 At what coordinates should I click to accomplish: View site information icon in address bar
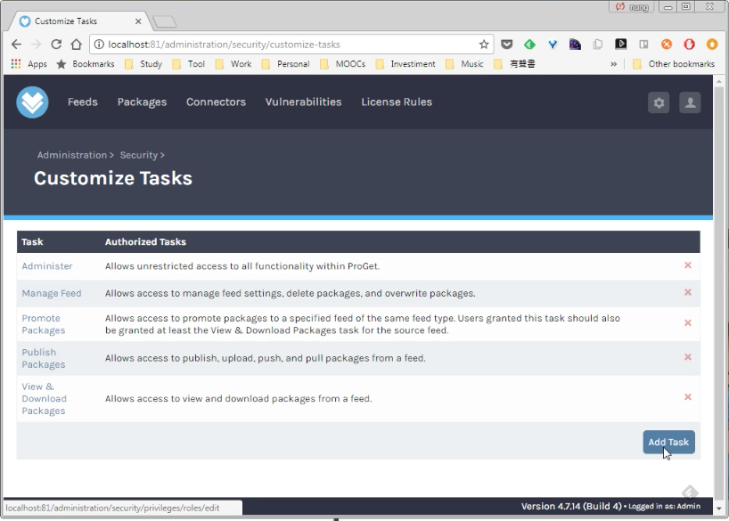[x=99, y=45]
